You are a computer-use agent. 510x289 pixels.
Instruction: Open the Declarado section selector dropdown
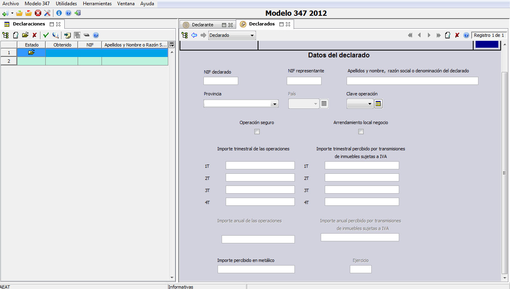pyautogui.click(x=232, y=35)
